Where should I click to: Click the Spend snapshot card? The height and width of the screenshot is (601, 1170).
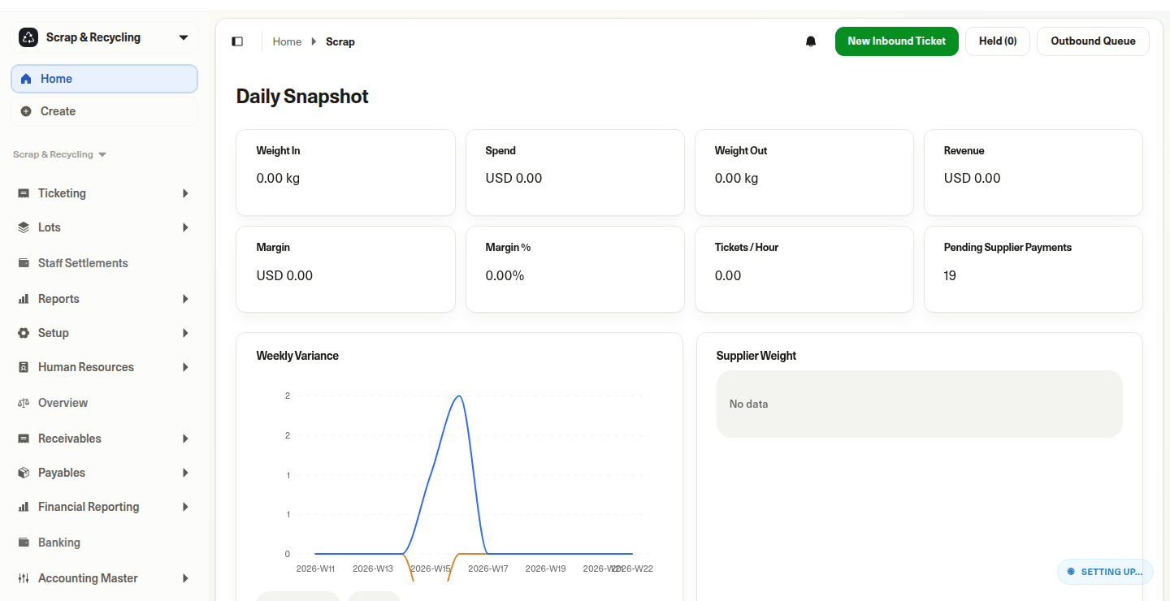[575, 172]
